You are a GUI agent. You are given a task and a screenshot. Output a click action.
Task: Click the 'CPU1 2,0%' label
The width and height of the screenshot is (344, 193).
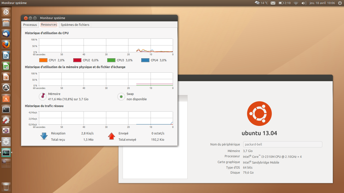(57, 60)
